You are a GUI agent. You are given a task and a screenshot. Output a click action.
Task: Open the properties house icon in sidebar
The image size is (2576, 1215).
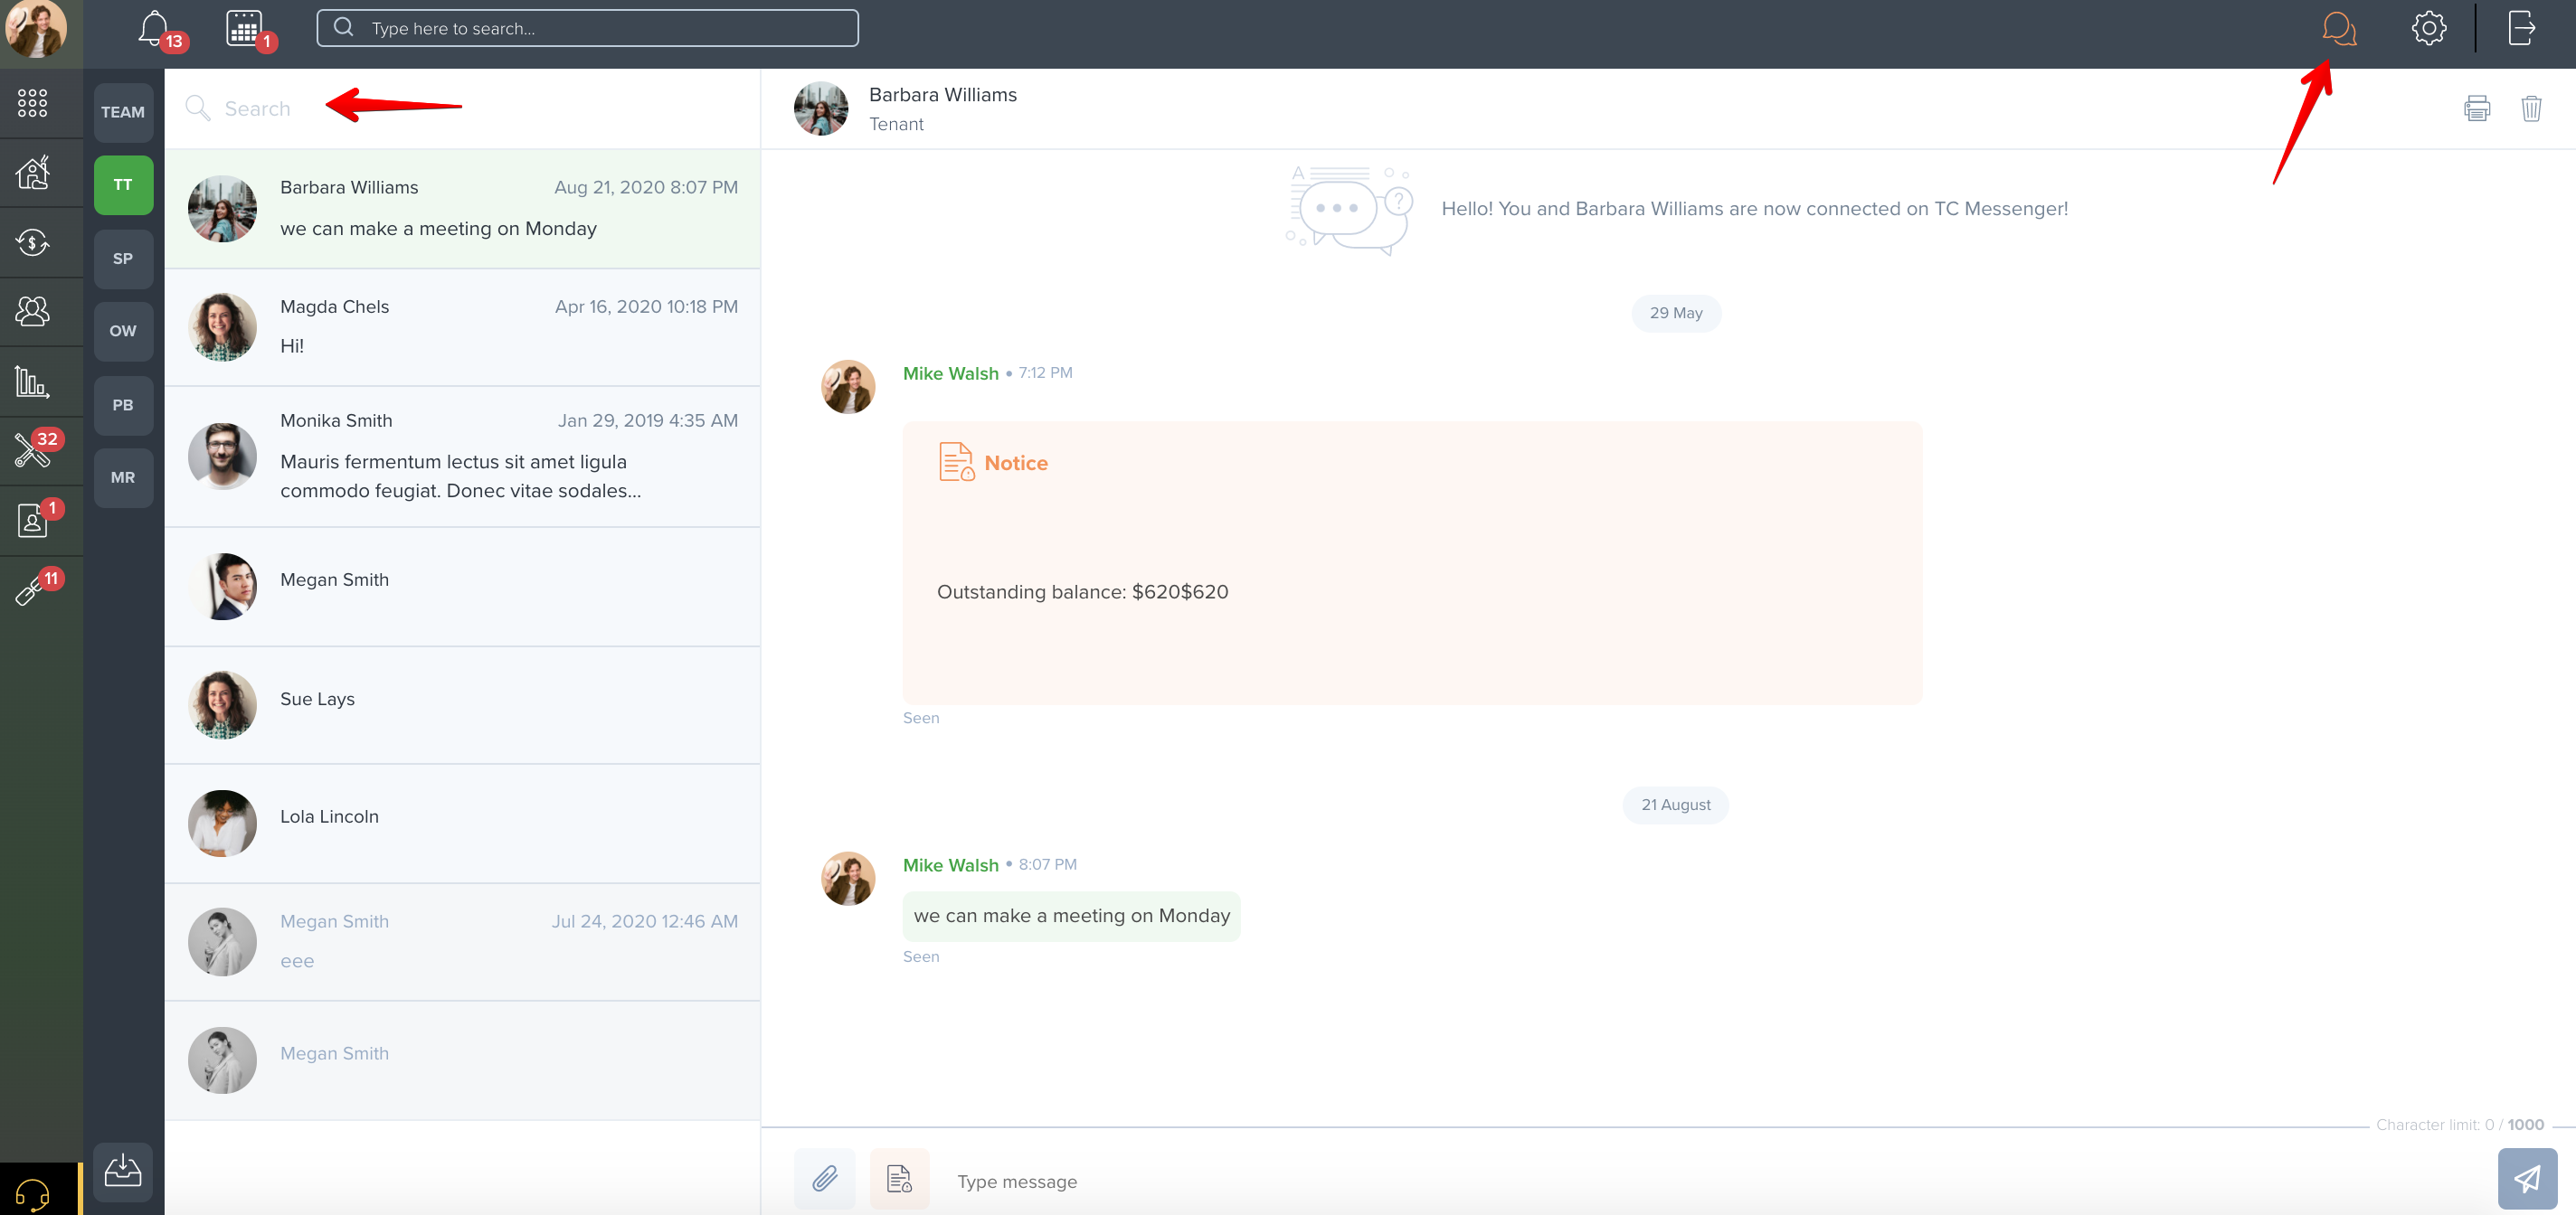[32, 173]
